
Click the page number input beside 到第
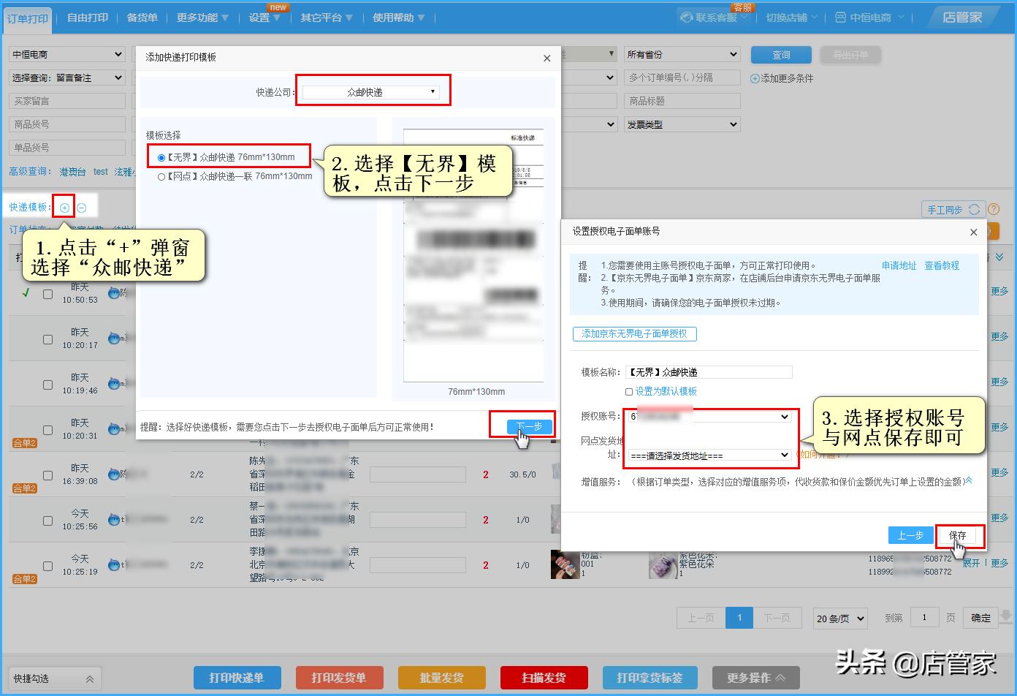[924, 617]
